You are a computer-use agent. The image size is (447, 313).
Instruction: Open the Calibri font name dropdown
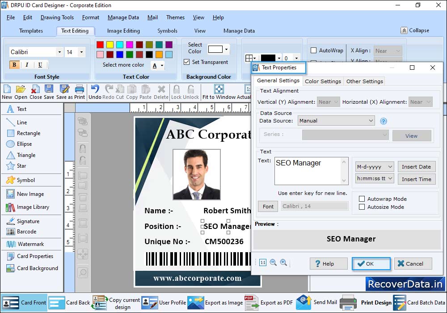point(59,52)
